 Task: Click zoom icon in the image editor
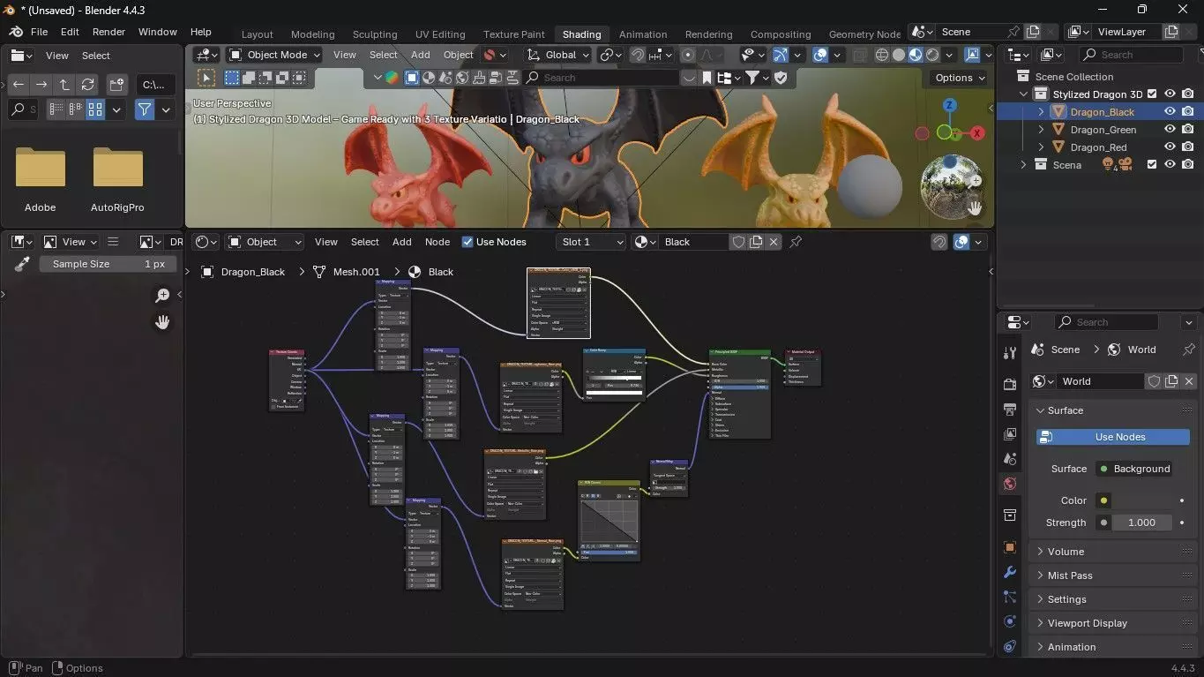pyautogui.click(x=162, y=295)
